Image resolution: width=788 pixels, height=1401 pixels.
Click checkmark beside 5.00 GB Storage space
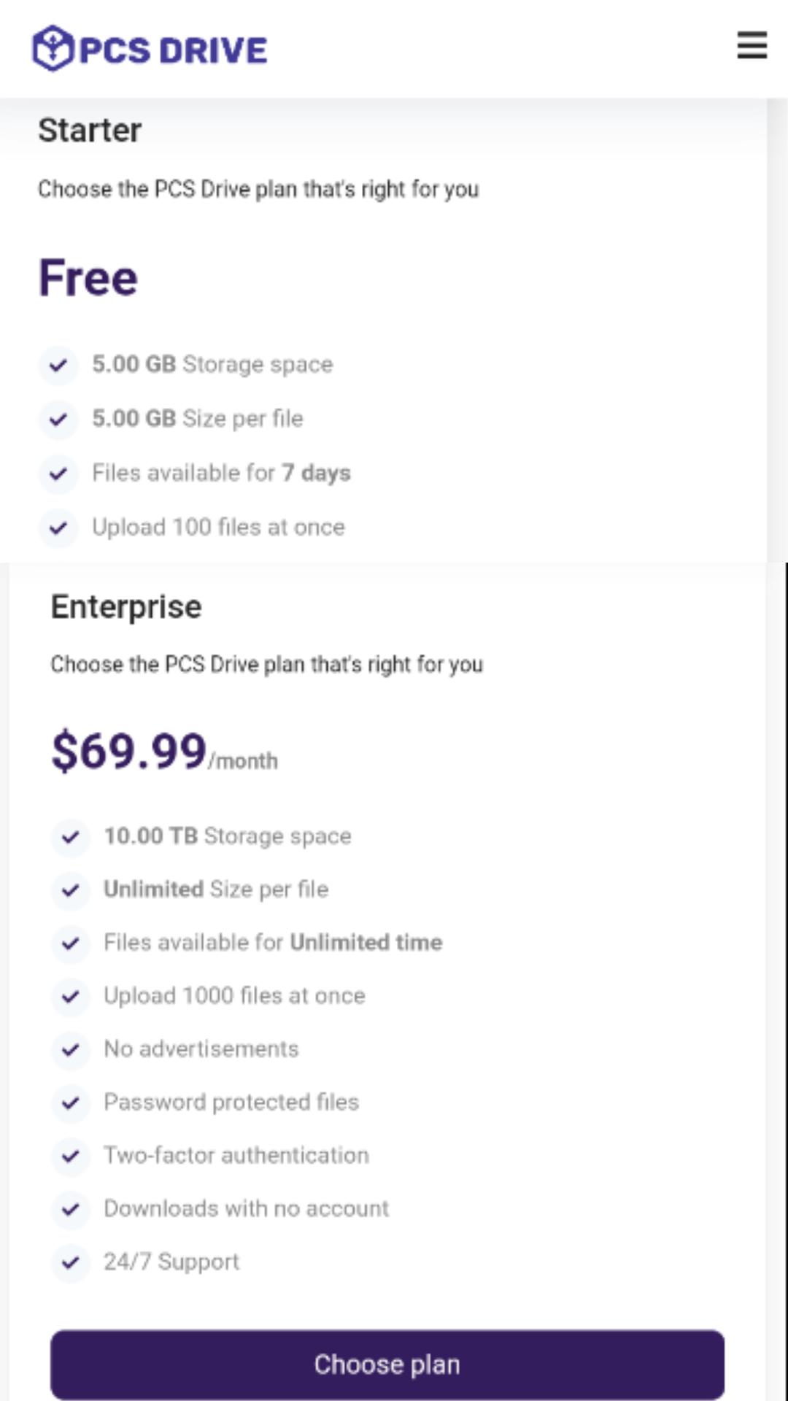point(58,365)
